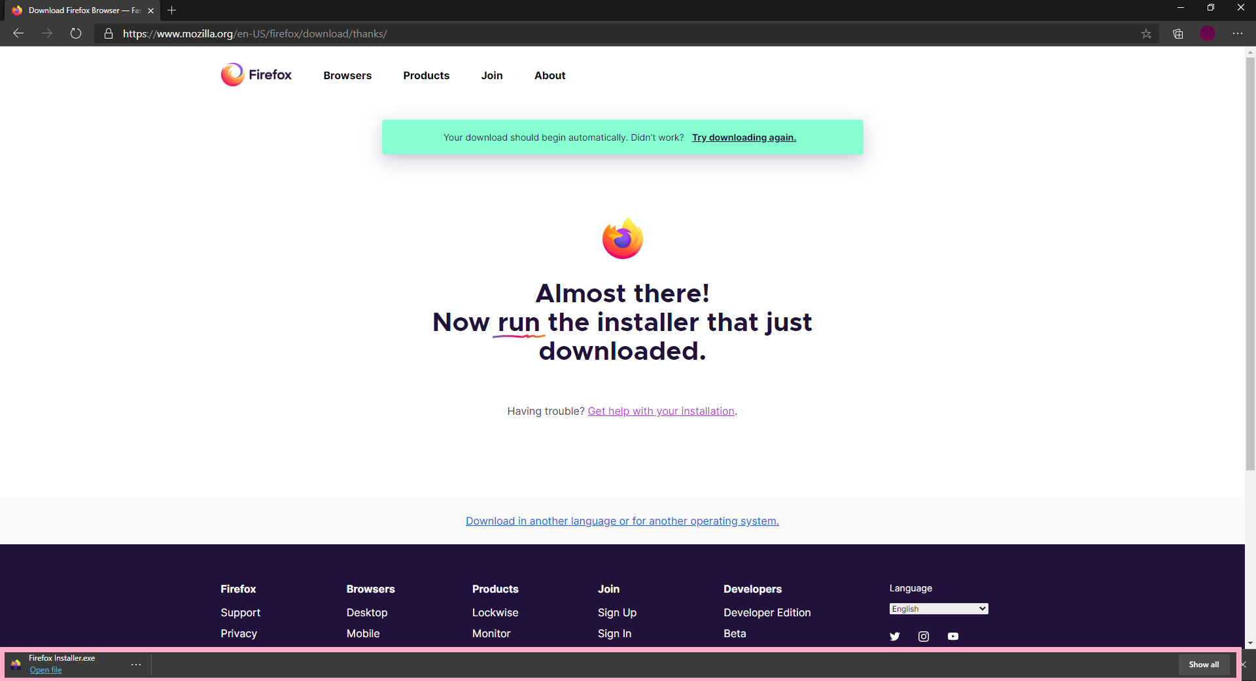Click the scrollbar up arrow
This screenshot has width=1256, height=681.
pyautogui.click(x=1250, y=52)
